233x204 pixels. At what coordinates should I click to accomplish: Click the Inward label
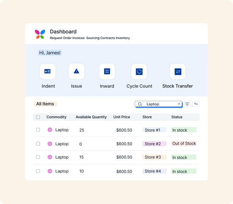pyautogui.click(x=107, y=86)
